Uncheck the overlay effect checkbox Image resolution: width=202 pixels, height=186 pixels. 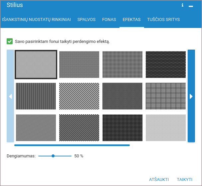[x=10, y=42]
